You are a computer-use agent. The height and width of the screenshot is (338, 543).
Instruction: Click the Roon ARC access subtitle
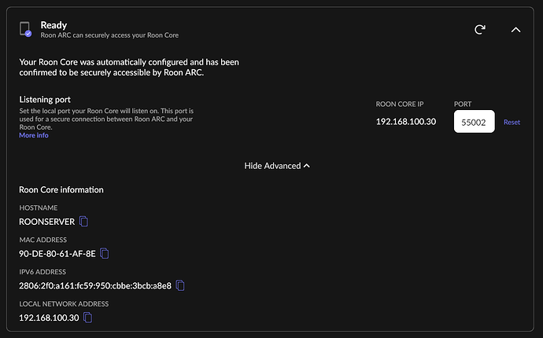(109, 35)
